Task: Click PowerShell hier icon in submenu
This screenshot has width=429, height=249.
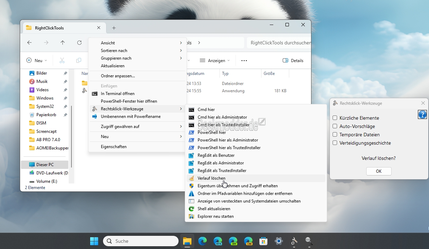Action: (191, 132)
